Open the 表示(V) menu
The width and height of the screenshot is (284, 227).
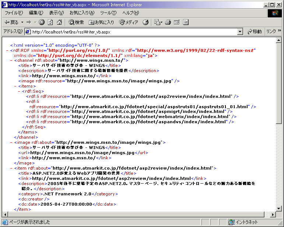pos(56,13)
